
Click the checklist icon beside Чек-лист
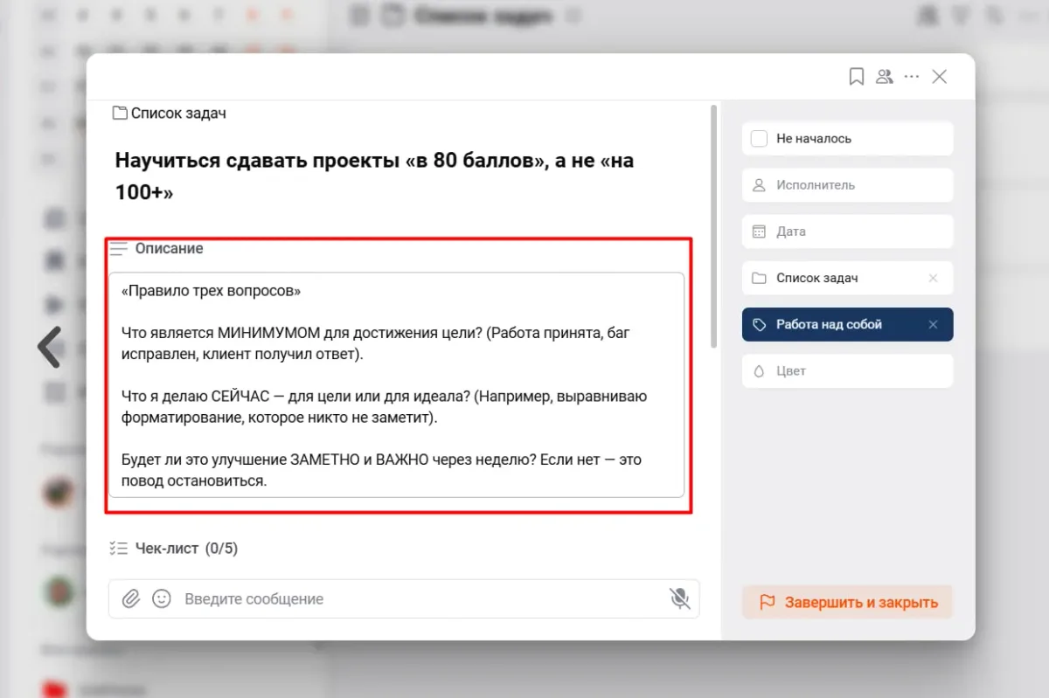point(118,549)
